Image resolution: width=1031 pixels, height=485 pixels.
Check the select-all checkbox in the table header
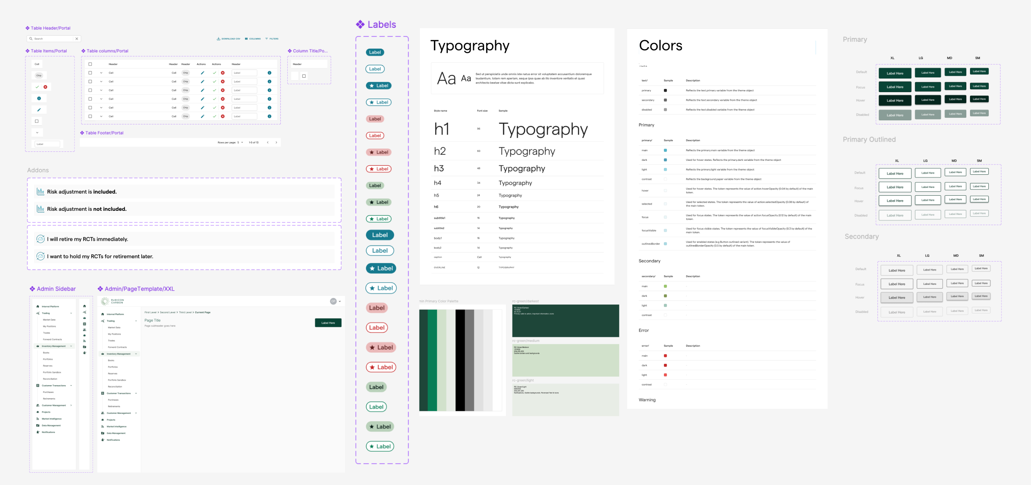(x=90, y=64)
